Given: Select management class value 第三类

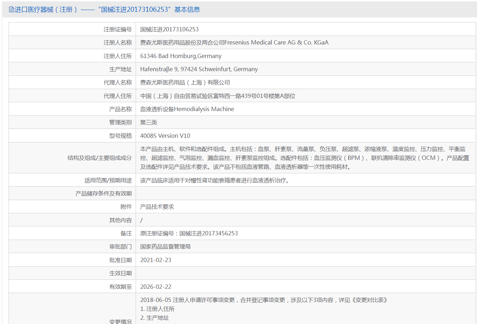Looking at the screenshot, I should (x=149, y=122).
